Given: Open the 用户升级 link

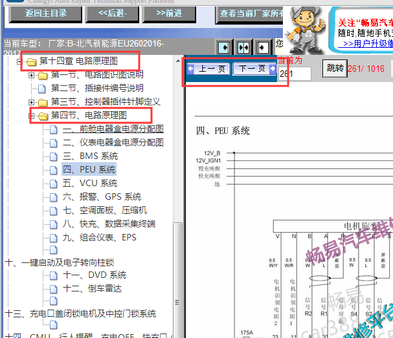Looking at the screenshot, I should pos(366,43).
